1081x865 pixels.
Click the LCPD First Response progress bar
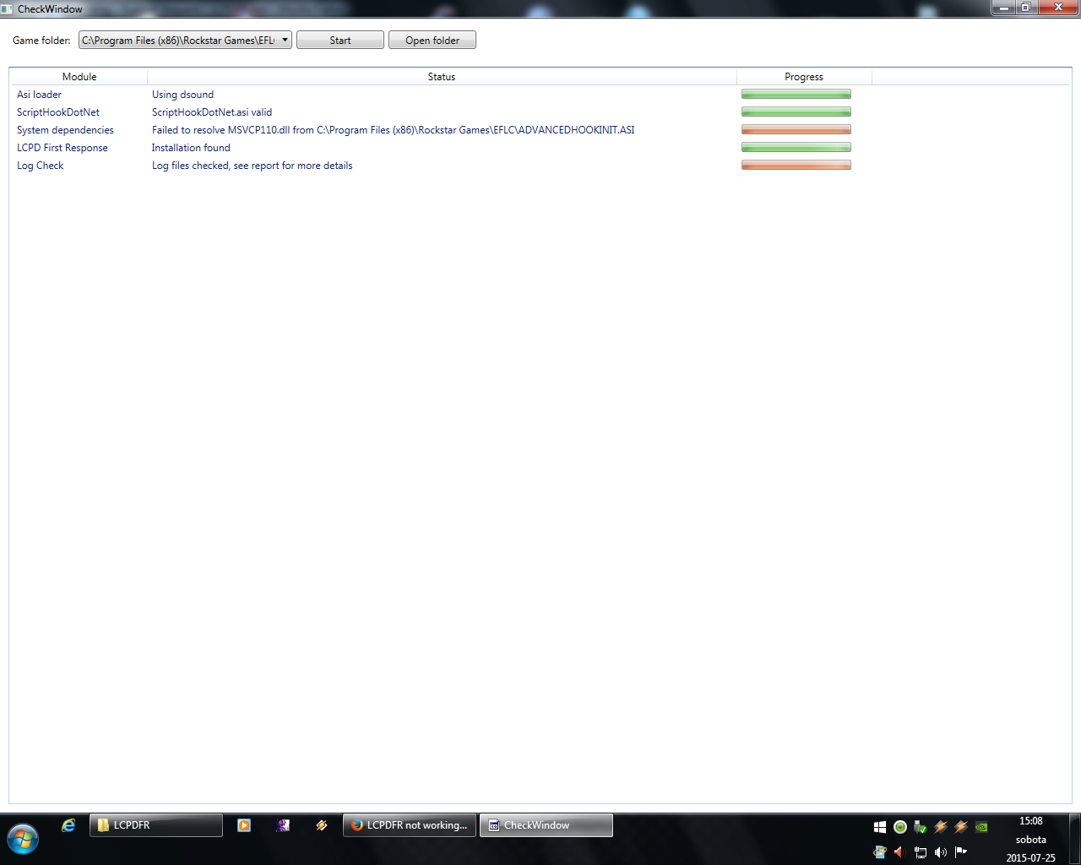(x=796, y=147)
